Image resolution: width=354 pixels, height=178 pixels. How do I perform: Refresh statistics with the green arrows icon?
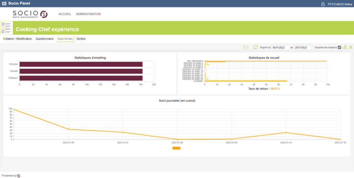[x=256, y=47]
